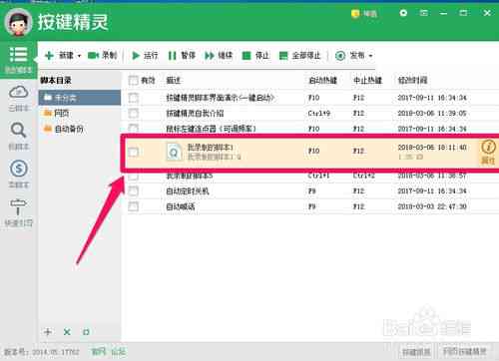This screenshot has height=361, width=499.
Task: Select script 我录制的脚本1
Action: click(x=211, y=147)
